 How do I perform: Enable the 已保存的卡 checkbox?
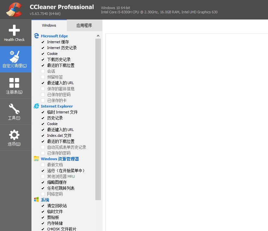pyautogui.click(x=43, y=100)
